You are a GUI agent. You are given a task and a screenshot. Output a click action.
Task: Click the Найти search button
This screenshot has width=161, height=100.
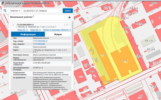(x=68, y=11)
